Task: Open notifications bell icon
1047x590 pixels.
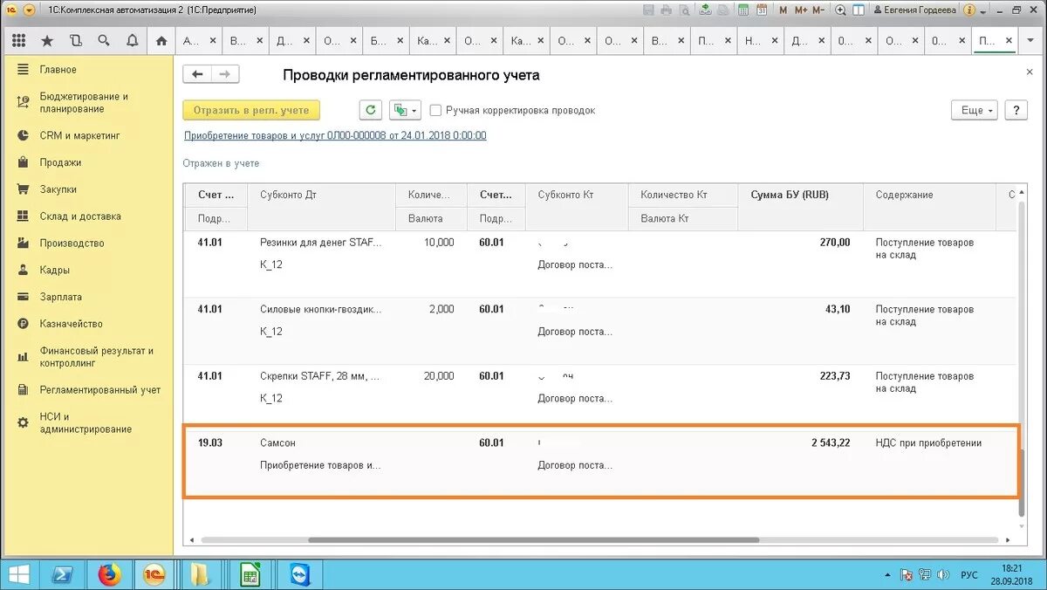Action: coord(132,40)
